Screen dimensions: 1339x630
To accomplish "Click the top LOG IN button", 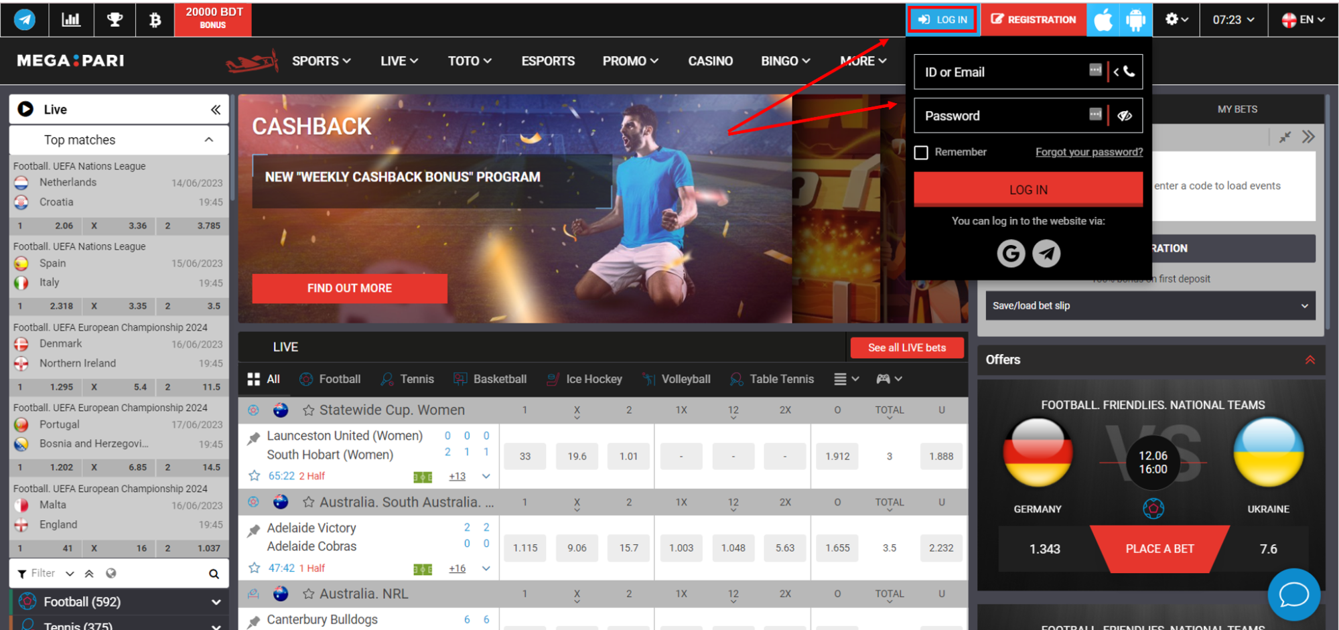I will click(x=943, y=19).
